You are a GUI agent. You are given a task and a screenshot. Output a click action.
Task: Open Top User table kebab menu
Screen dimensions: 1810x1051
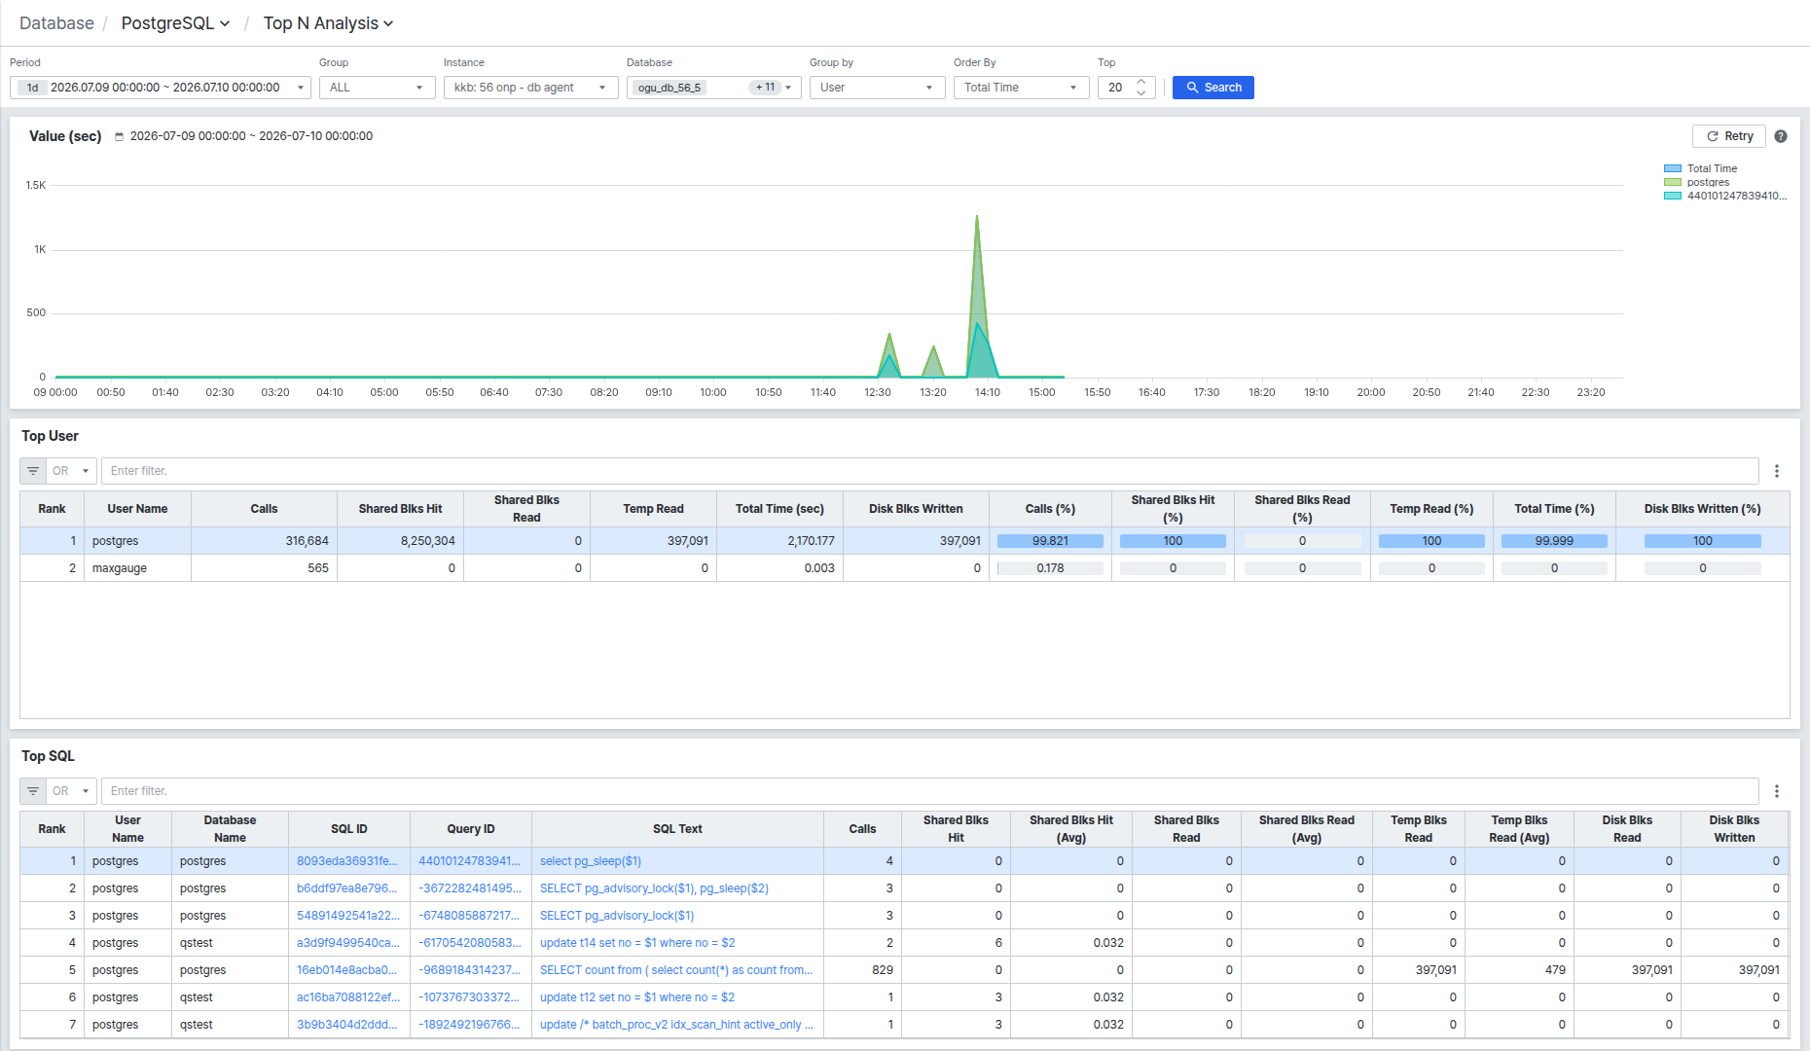(1777, 471)
